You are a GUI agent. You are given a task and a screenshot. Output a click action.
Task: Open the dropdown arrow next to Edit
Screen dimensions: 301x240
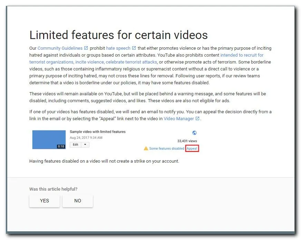(x=85, y=145)
